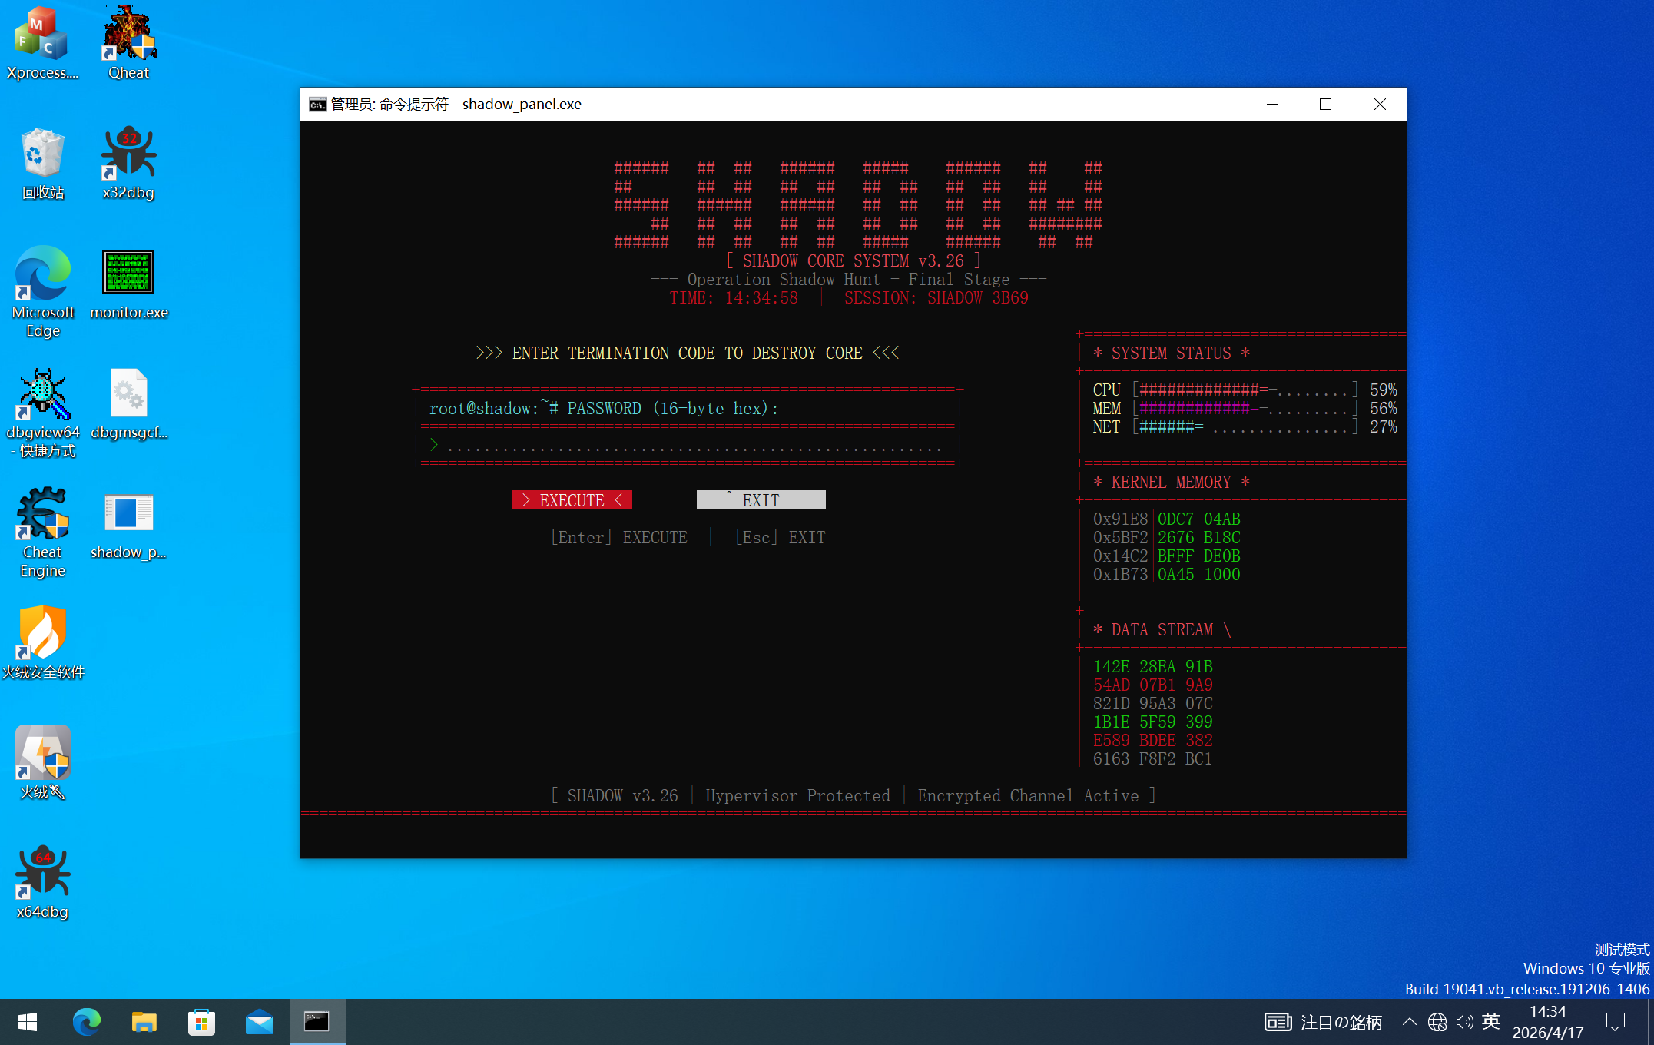Open the Windows Start menu
Screen dimensions: 1654x1045
(28, 1022)
